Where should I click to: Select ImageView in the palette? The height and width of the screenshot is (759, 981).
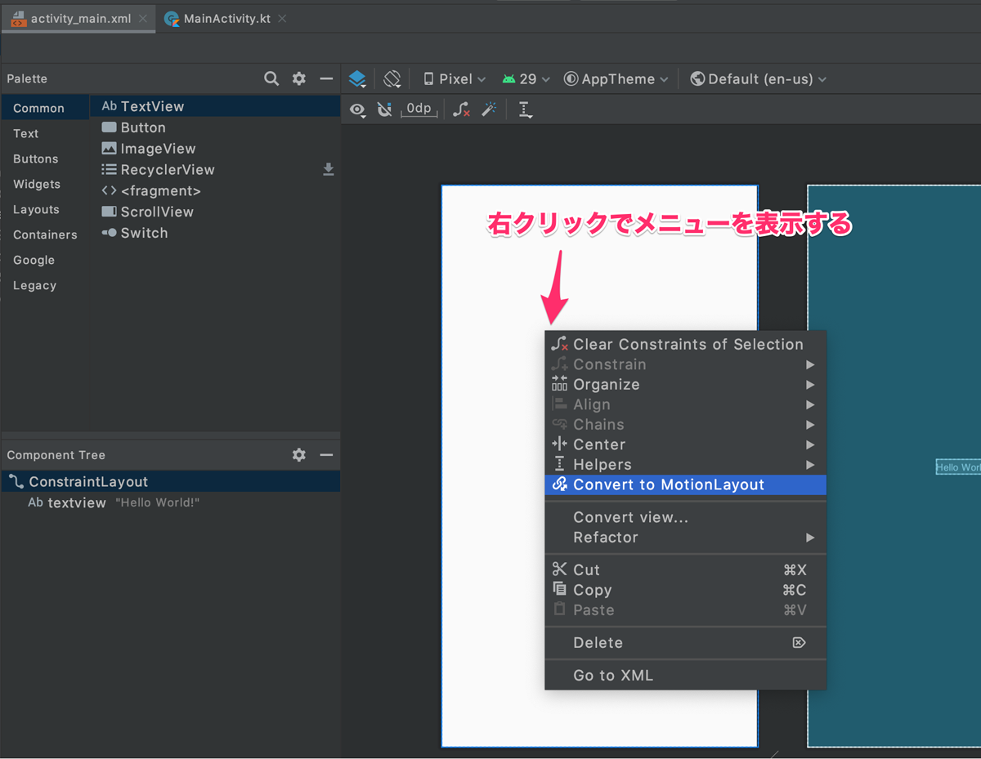(215, 149)
